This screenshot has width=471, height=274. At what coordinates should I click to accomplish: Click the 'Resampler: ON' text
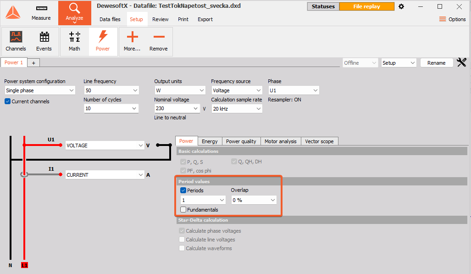[x=284, y=100]
